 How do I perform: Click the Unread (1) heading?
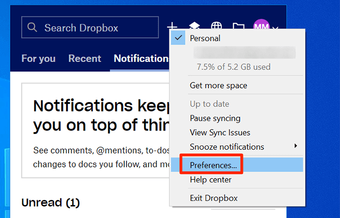(50, 203)
